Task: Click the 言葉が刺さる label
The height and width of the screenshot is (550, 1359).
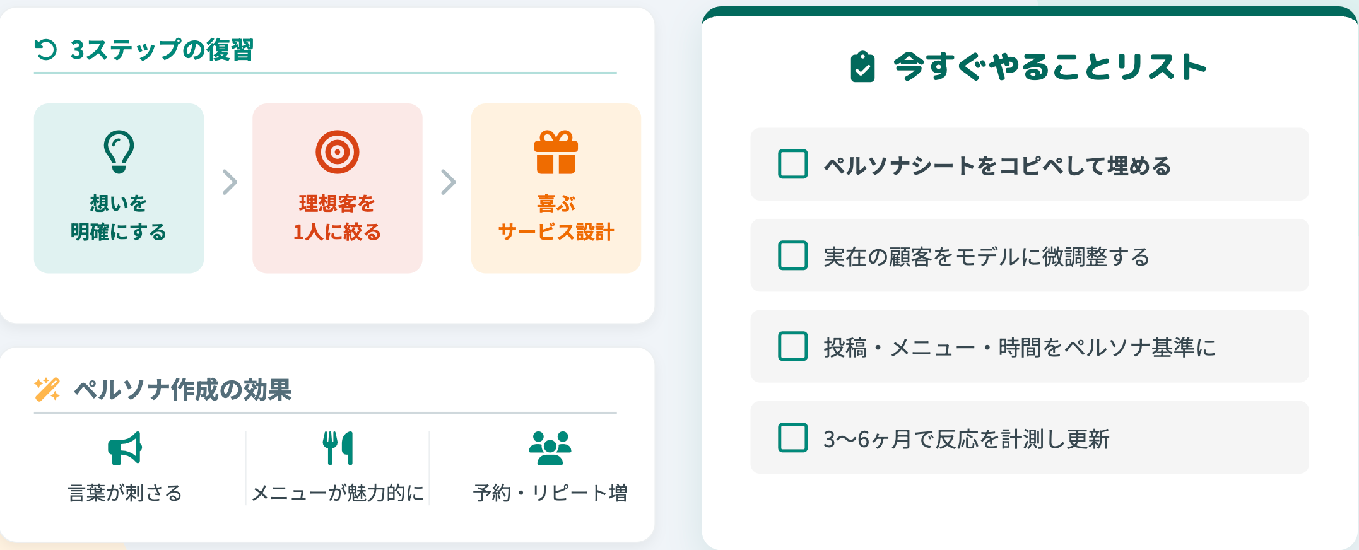Action: click(125, 493)
